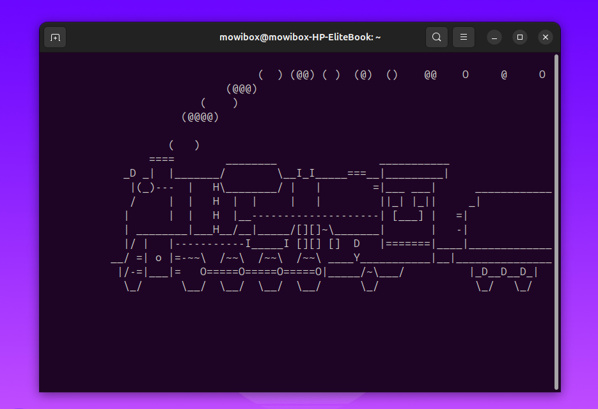Open the terminal search tool

coord(437,37)
